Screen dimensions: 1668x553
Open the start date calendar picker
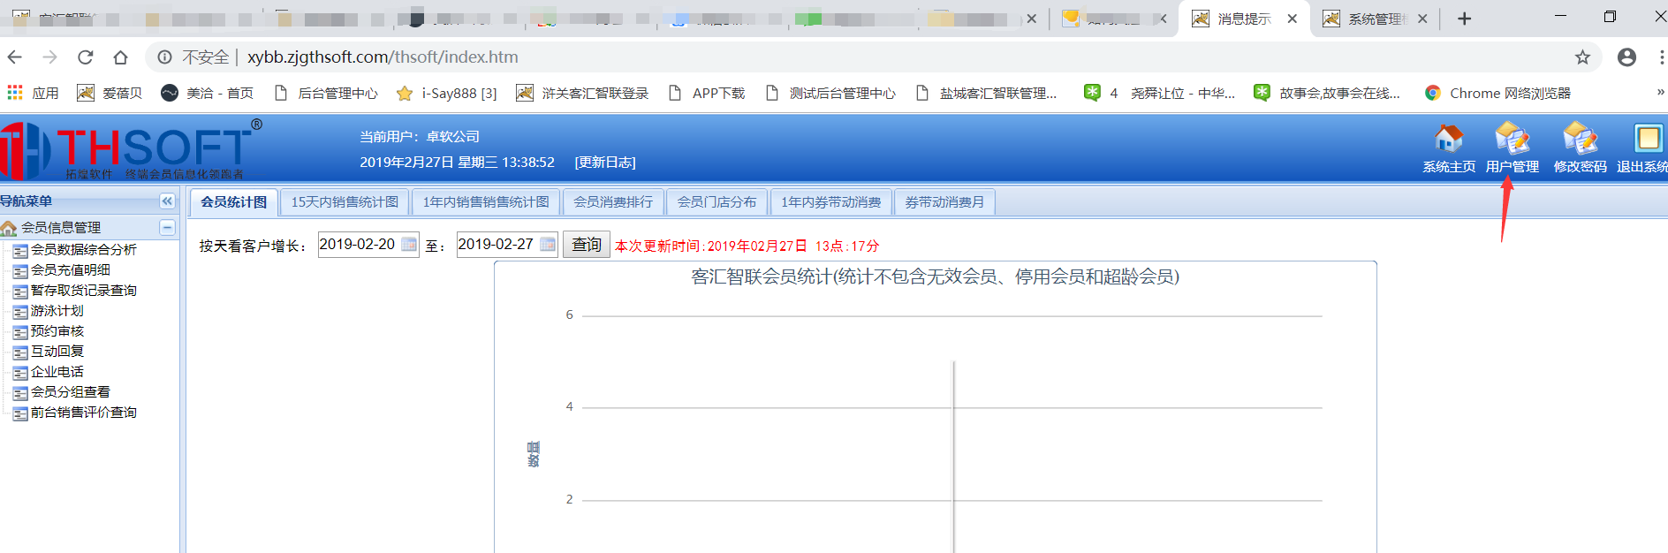409,245
